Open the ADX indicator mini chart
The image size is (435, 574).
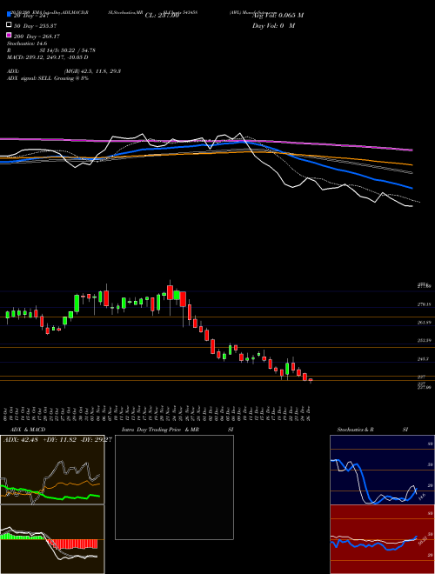52,470
